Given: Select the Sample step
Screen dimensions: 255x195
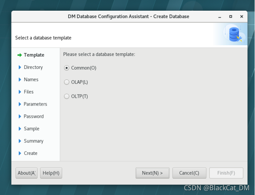Looking at the screenshot, I should 32,129.
